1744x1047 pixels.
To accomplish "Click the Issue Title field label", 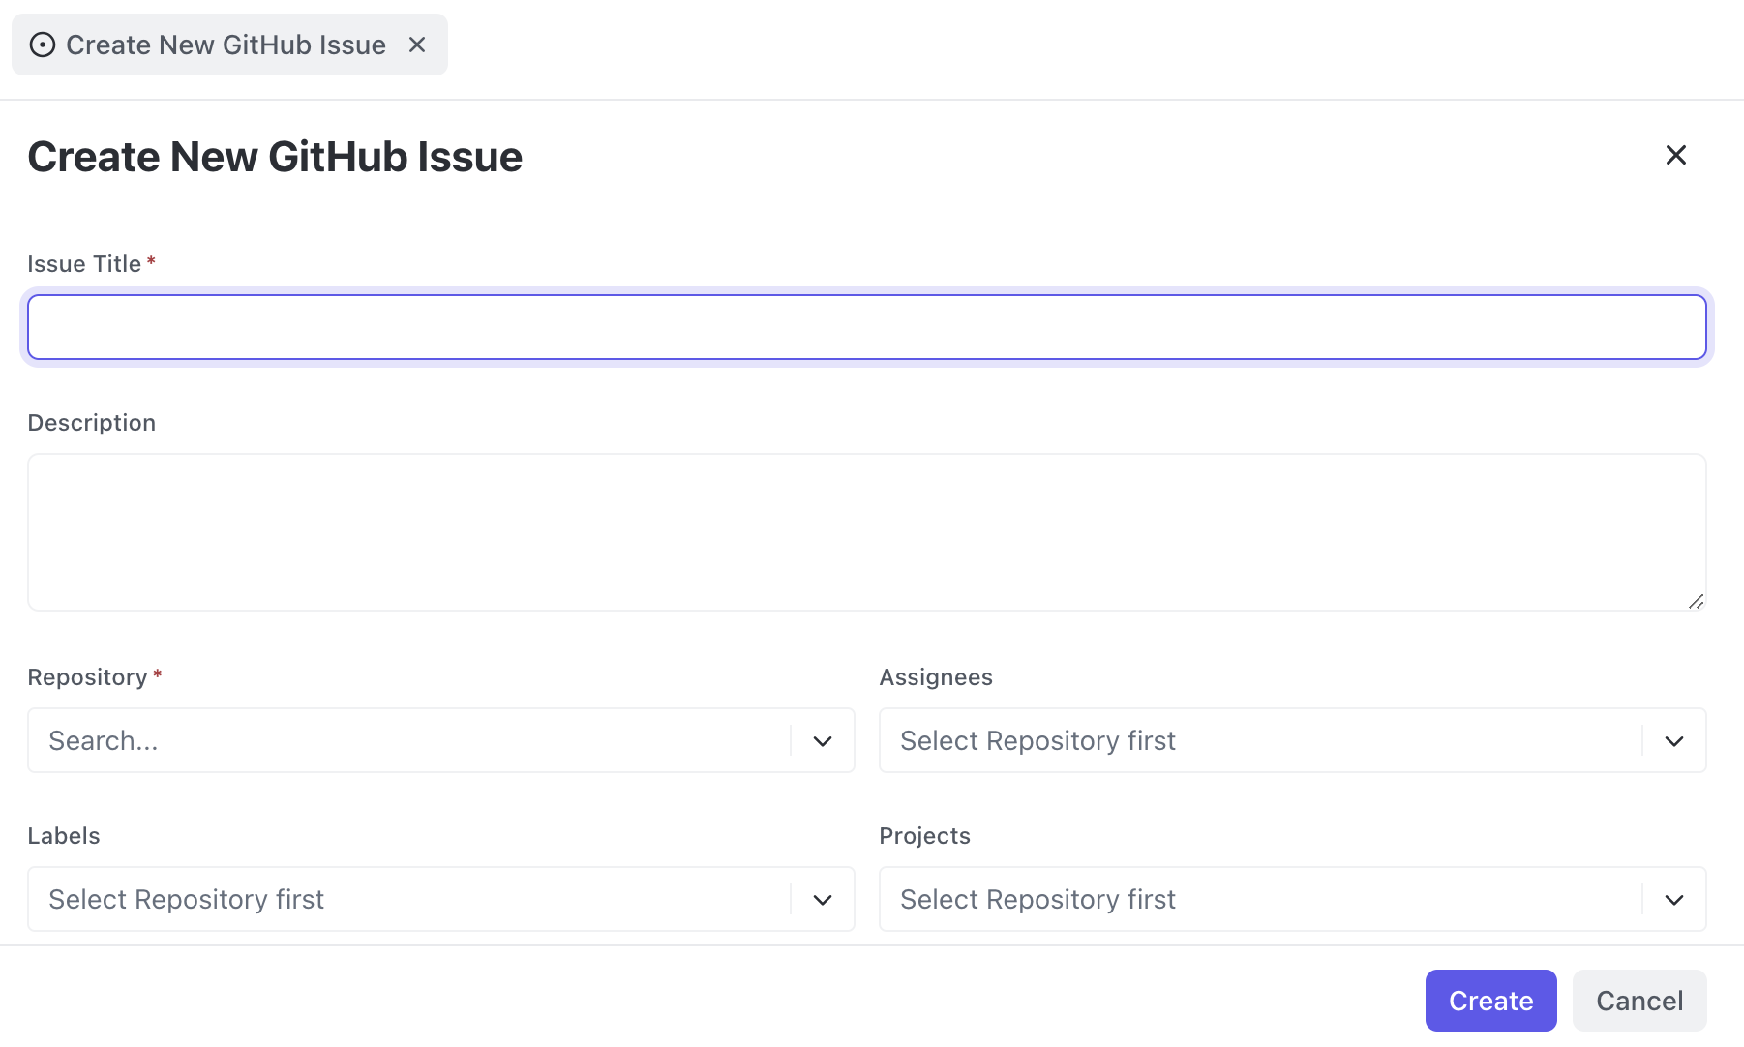I will pos(84,264).
